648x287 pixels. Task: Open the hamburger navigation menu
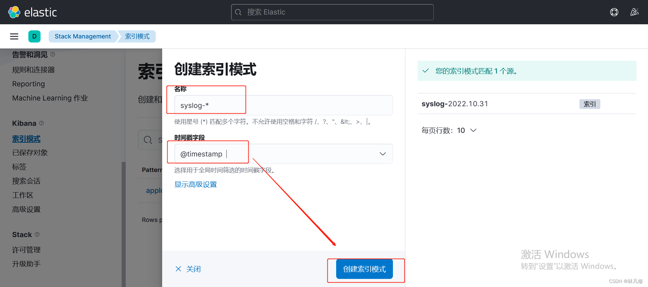(14, 36)
